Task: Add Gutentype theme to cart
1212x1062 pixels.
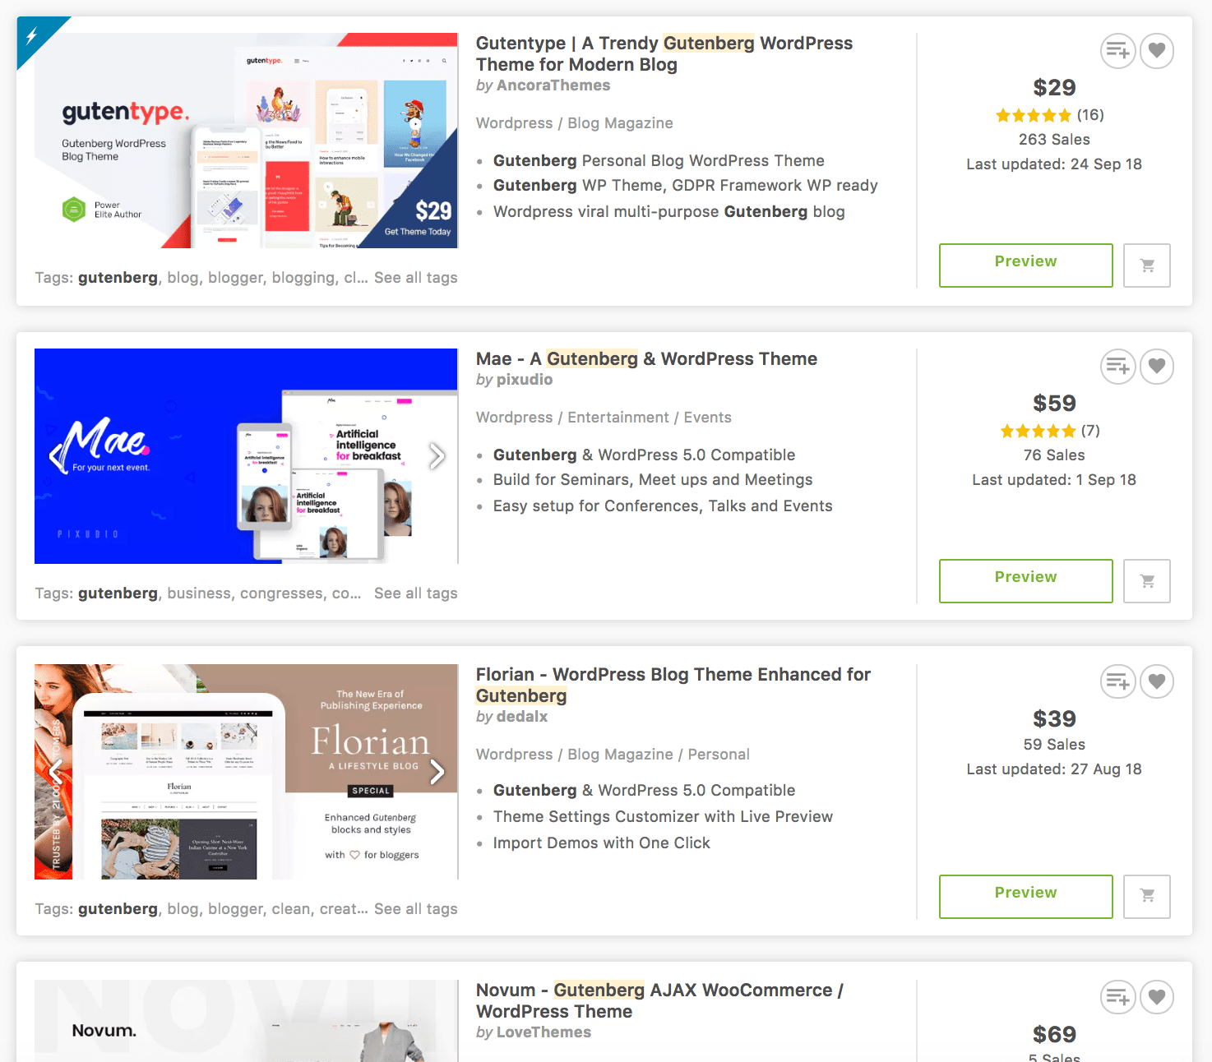Action: pos(1147,265)
